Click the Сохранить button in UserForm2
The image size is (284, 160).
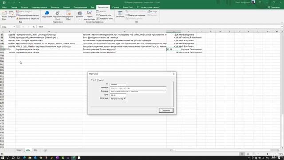[166, 111]
